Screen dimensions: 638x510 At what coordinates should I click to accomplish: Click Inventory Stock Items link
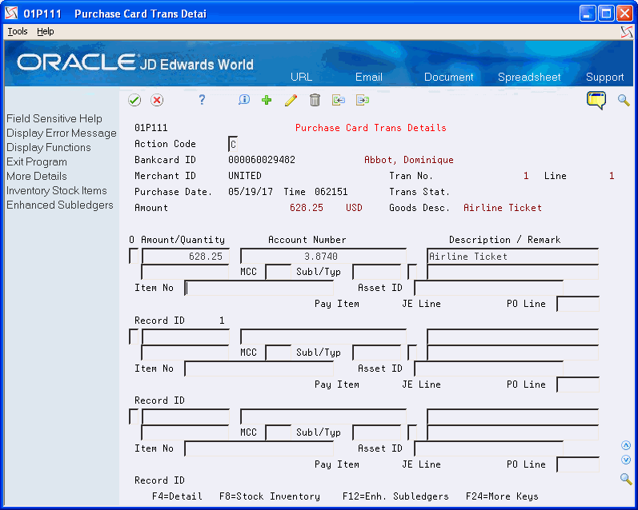(x=57, y=190)
